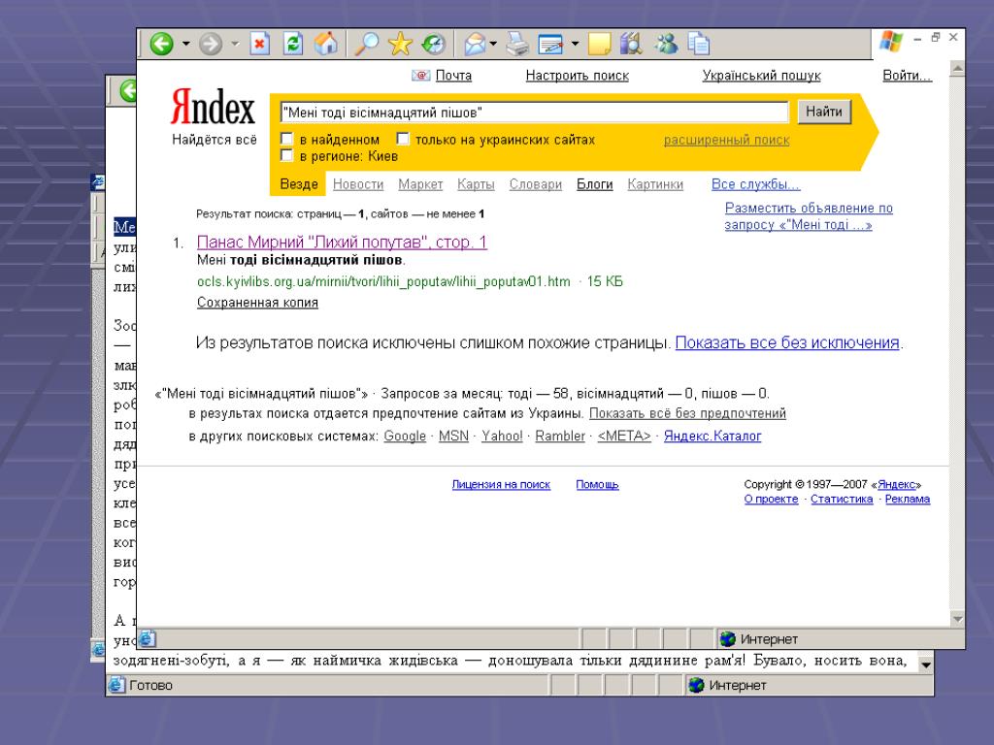Enable the 'в найденном' checkbox
This screenshot has height=745, width=994.
coord(286,139)
